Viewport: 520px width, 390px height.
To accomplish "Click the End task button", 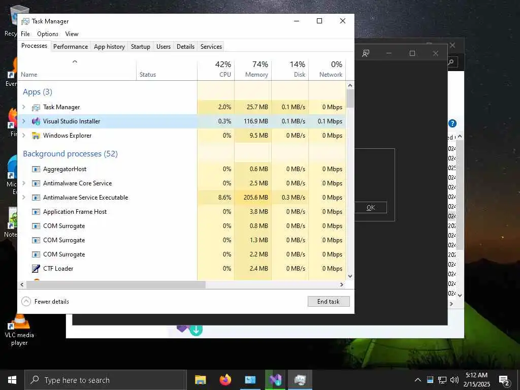I will (x=329, y=302).
